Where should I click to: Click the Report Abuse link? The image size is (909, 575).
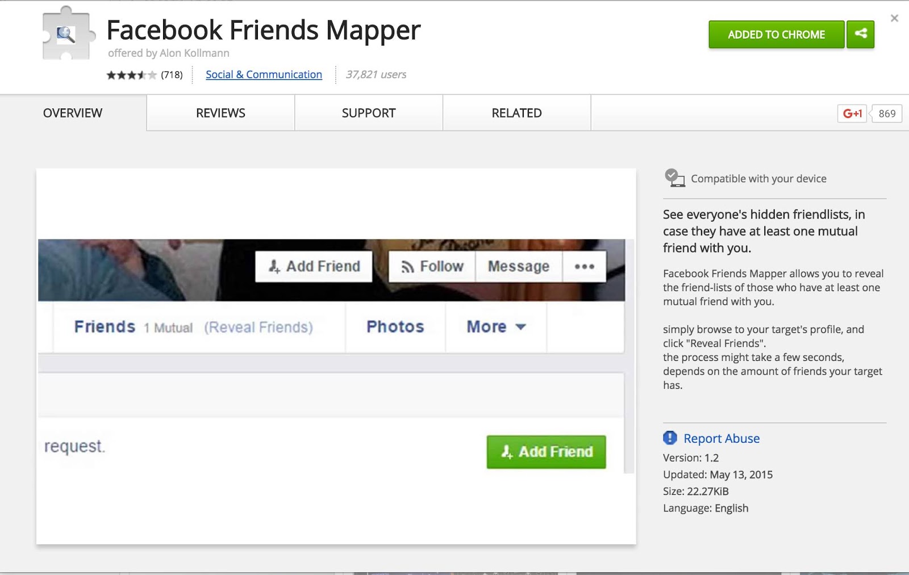(x=722, y=438)
